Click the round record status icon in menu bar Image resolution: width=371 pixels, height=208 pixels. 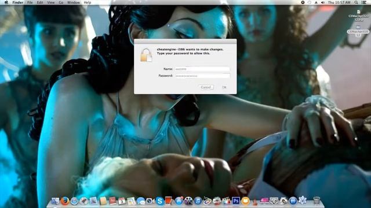pos(303,2)
